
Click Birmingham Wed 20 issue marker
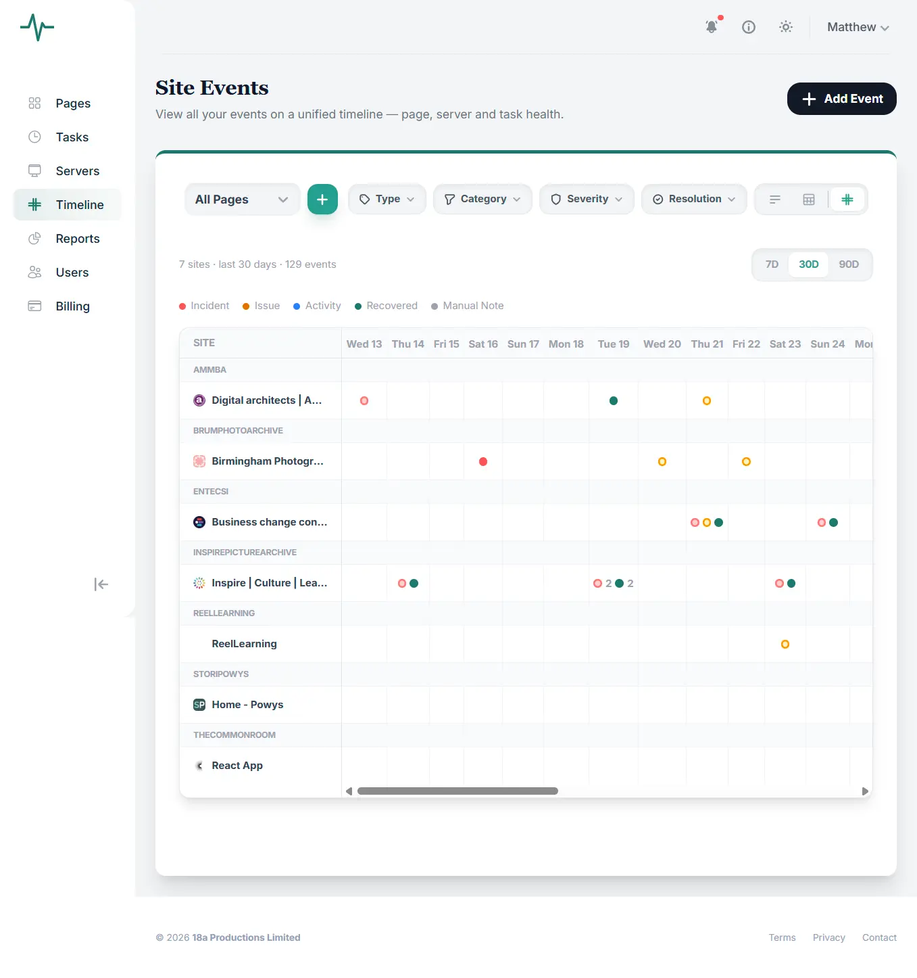click(662, 462)
